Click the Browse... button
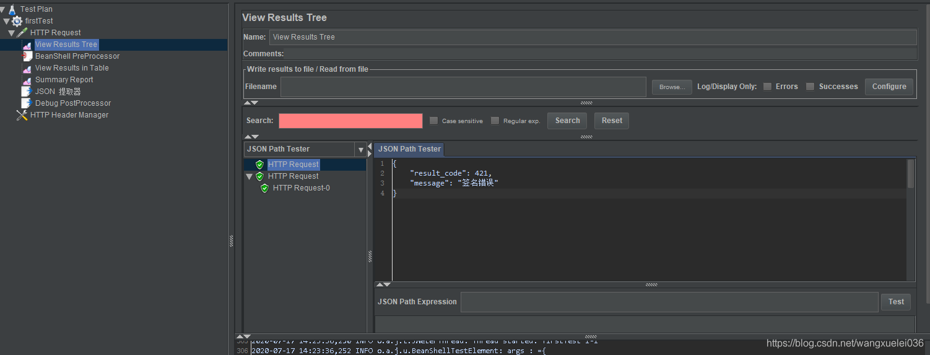The image size is (930, 355). coord(672,87)
